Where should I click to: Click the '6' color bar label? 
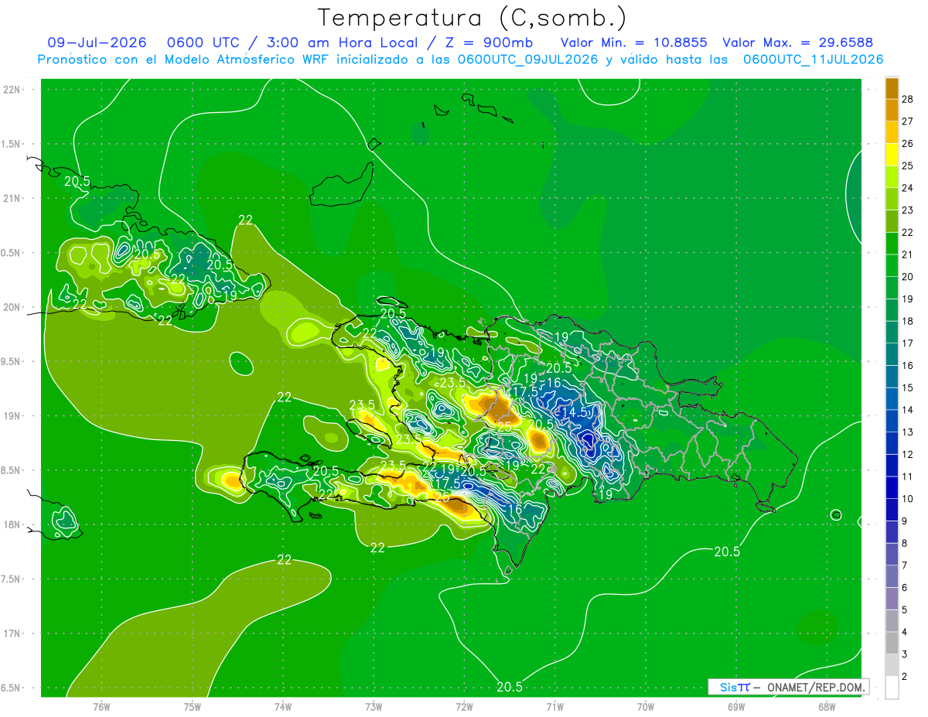(904, 588)
